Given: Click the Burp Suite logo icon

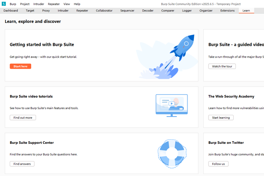Looking at the screenshot, I should (4, 4).
